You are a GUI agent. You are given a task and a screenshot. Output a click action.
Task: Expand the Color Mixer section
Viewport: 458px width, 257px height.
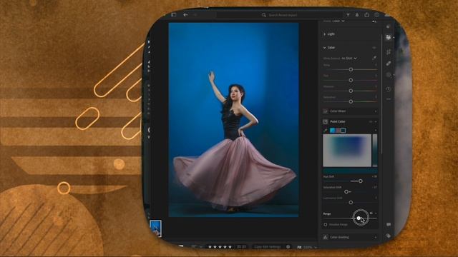click(x=376, y=111)
